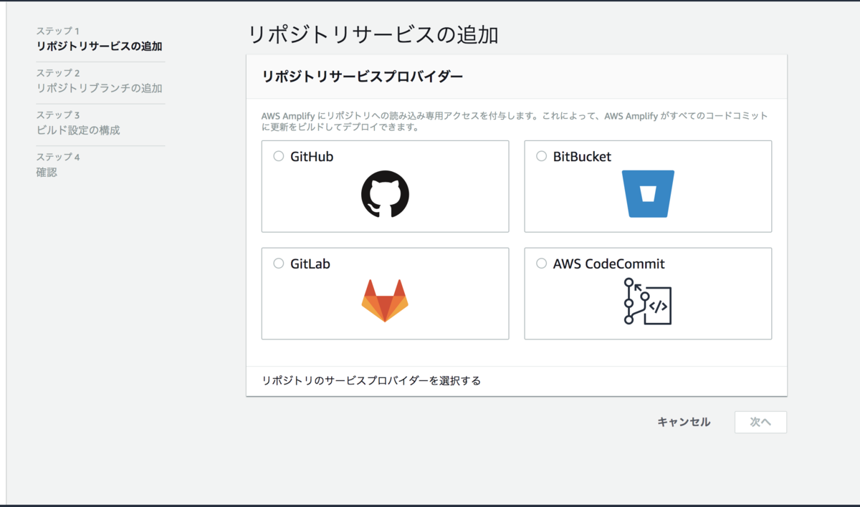Click the リポジトリサービスプロバイダー panel heading
The width and height of the screenshot is (860, 507).
point(363,77)
